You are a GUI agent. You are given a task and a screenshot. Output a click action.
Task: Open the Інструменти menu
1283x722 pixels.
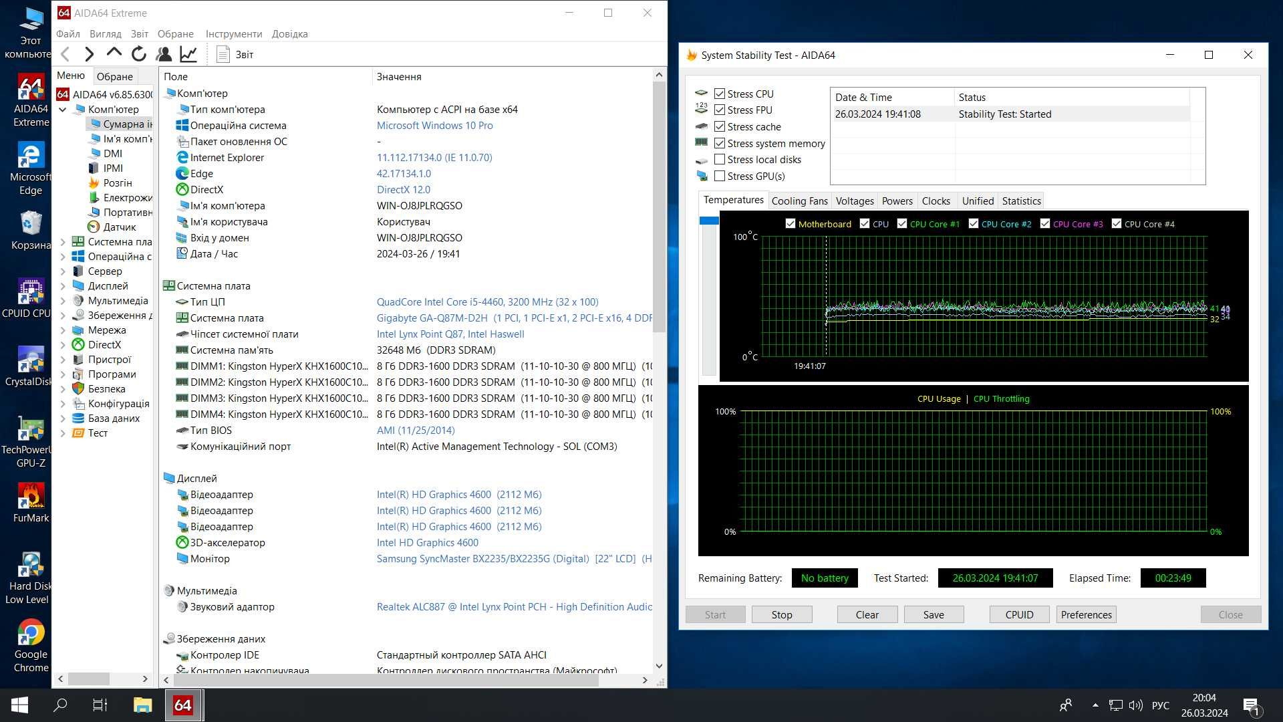click(234, 33)
